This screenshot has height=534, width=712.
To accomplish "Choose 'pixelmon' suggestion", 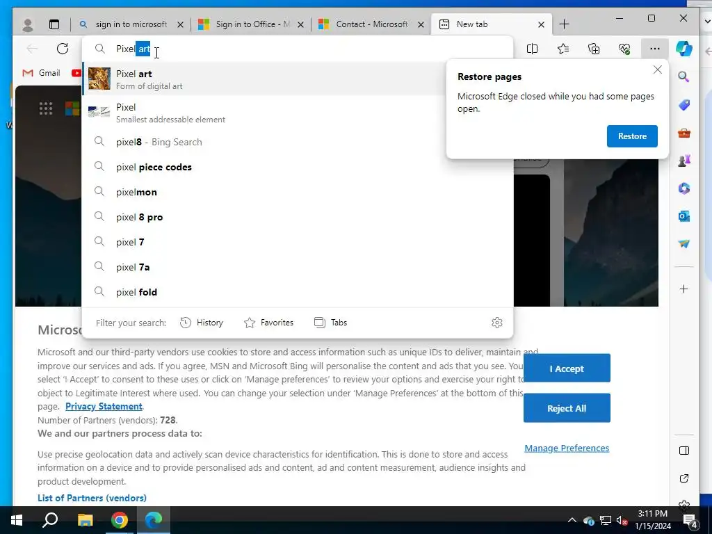I will [x=298, y=192].
